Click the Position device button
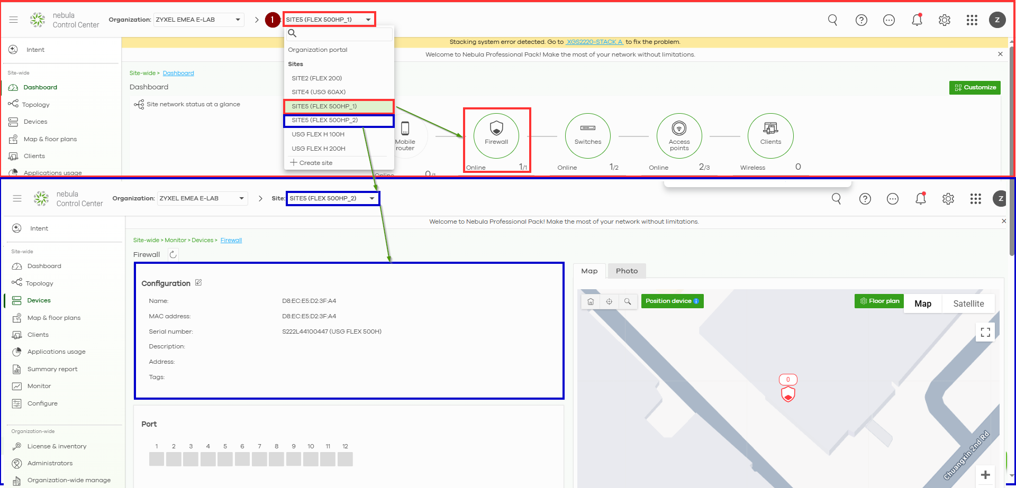This screenshot has width=1016, height=488. (672, 301)
